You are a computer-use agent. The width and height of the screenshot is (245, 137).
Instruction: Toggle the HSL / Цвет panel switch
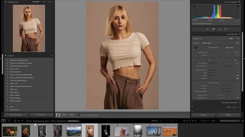[x=192, y=107]
